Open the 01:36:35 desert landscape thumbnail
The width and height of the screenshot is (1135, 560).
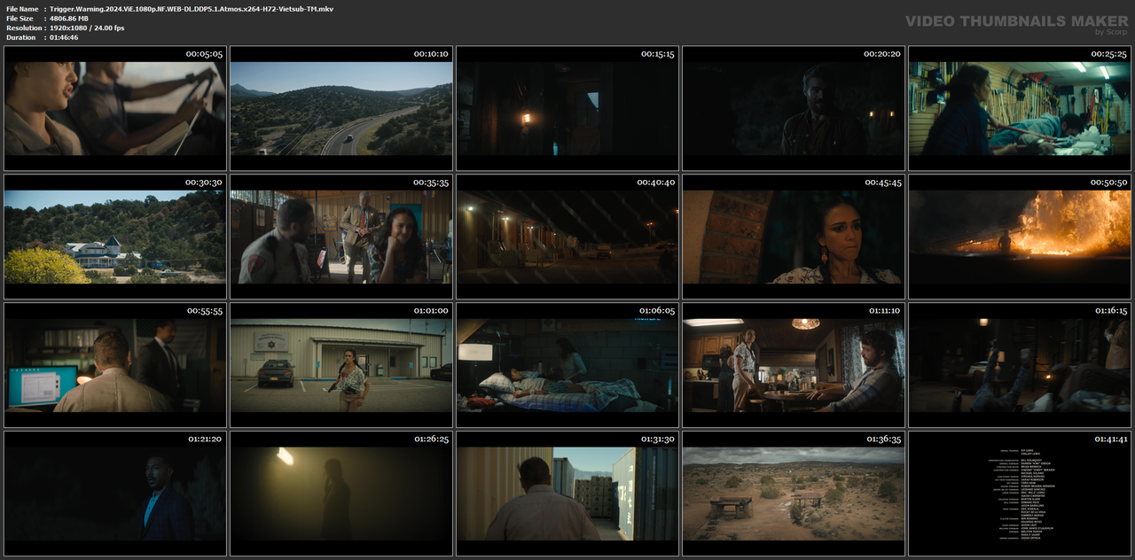pos(794,494)
